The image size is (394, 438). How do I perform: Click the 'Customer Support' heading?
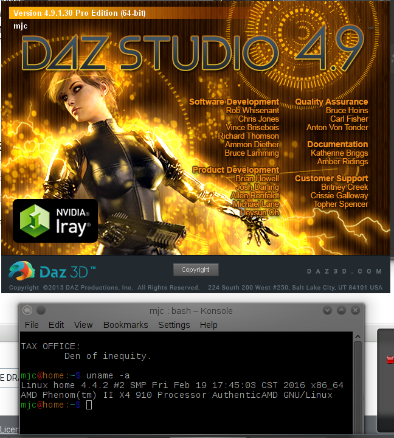tap(331, 178)
